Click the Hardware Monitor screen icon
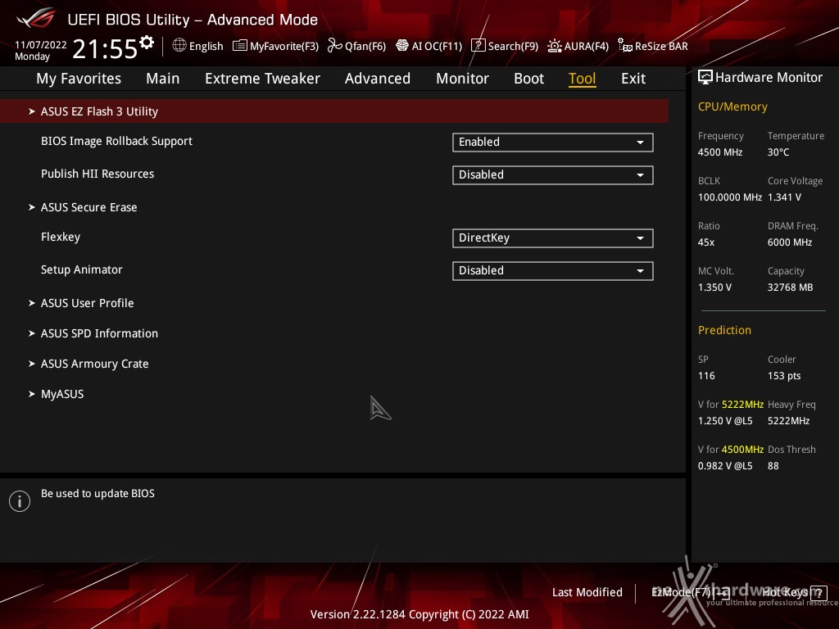The width and height of the screenshot is (839, 629). coord(705,78)
